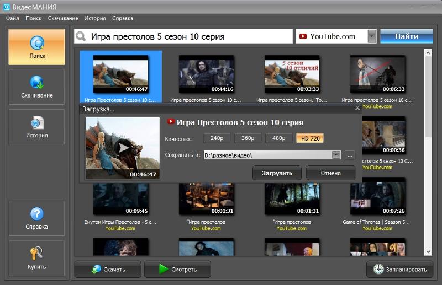Image resolution: width=442 pixels, height=285 pixels.
Task: Click the dialog title 'Игра Престолов 5 сезон 10 серия'
Action: 240,122
